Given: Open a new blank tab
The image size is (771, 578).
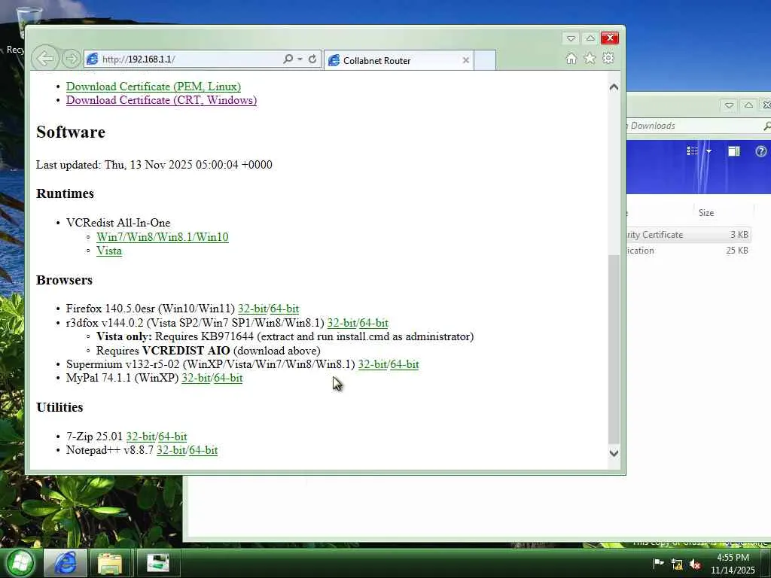Looking at the screenshot, I should (x=485, y=60).
